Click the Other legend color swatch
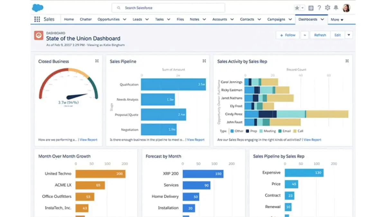This screenshot has height=217, width=386. (232, 131)
